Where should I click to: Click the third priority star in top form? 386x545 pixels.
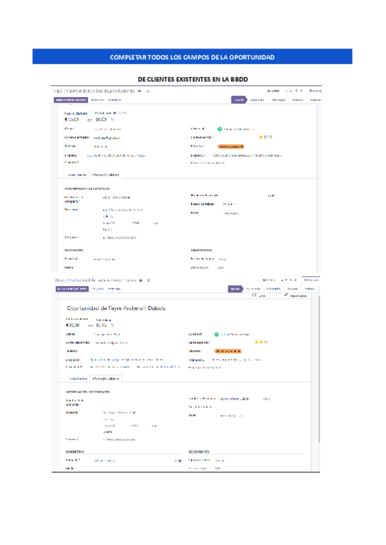tap(271, 137)
